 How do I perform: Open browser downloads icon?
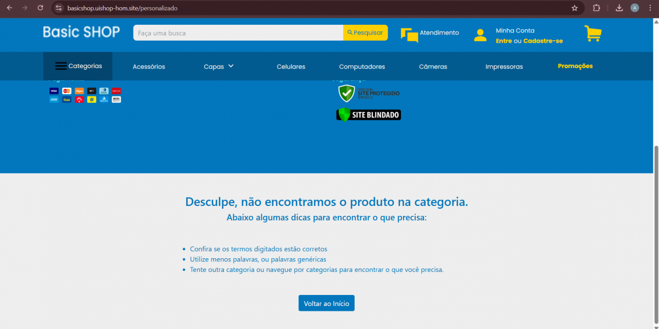[x=619, y=8]
